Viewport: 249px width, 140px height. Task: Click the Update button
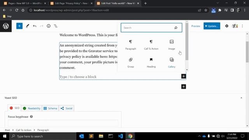[x=212, y=26]
